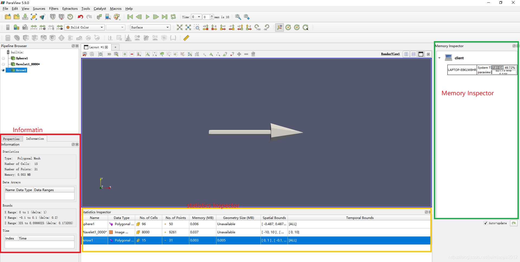
Task: Sort by the No. of Cells column header
Action: coord(148,218)
